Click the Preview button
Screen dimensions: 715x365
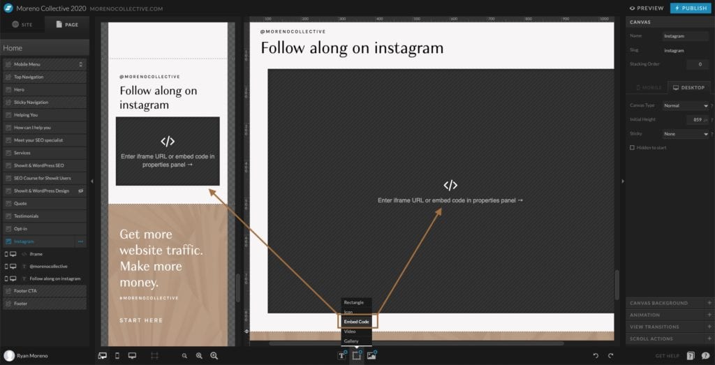click(647, 8)
